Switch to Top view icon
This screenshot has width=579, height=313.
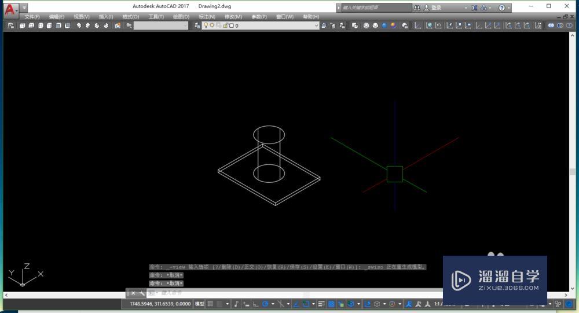coord(22,25)
